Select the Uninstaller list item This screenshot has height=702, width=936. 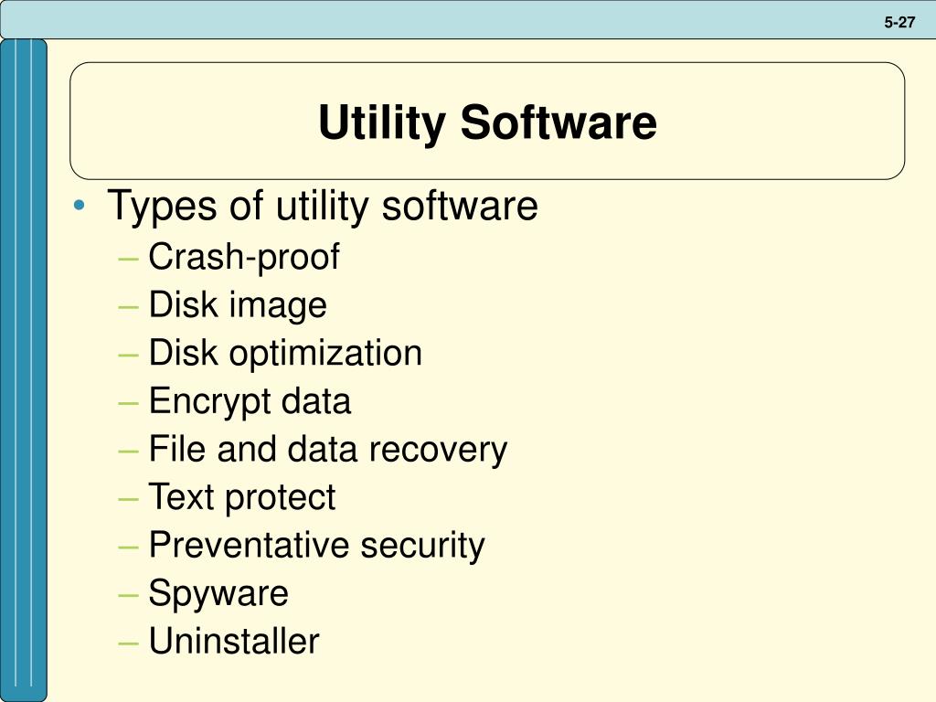[x=234, y=641]
